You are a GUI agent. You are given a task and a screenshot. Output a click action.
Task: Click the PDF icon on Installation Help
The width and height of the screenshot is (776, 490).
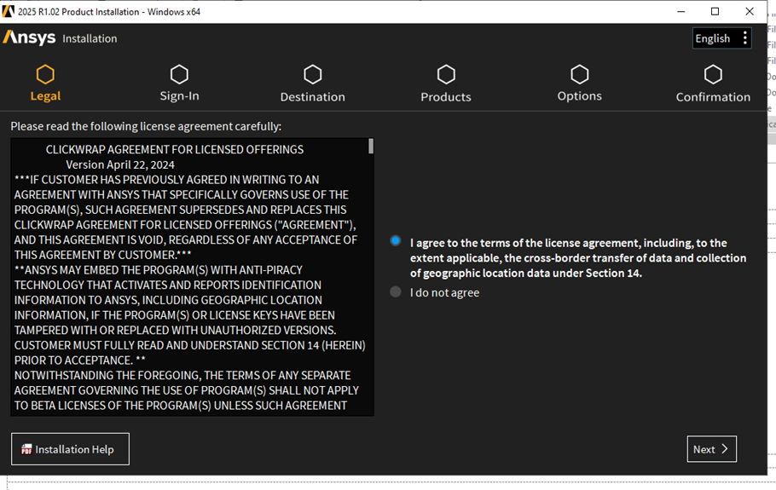26,450
